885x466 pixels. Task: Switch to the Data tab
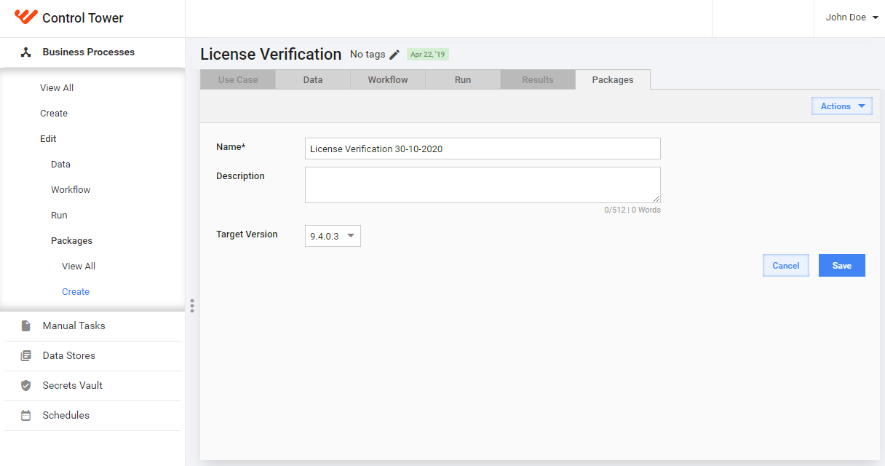click(x=313, y=80)
